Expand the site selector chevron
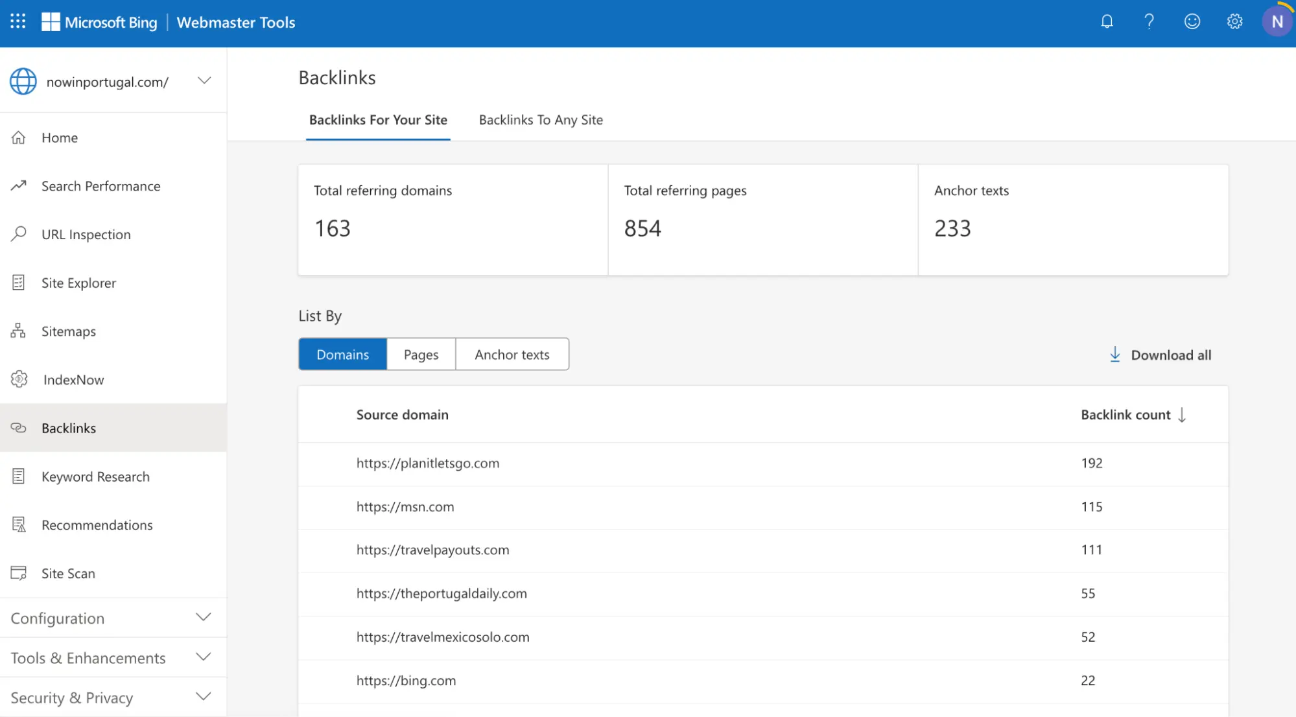 (204, 81)
